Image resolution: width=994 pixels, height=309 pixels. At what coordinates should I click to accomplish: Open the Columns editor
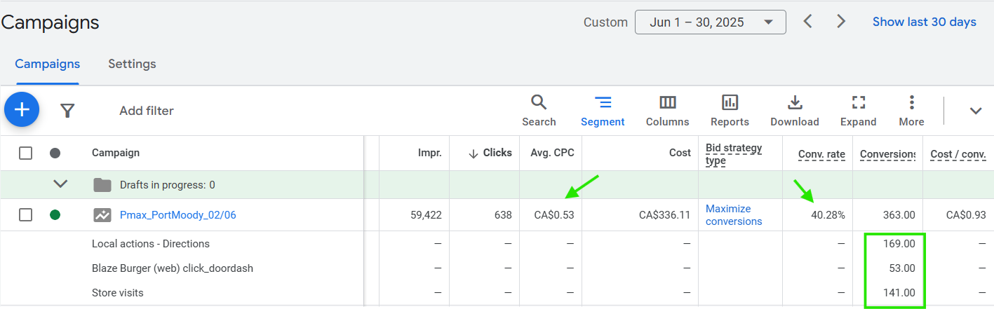[667, 111]
